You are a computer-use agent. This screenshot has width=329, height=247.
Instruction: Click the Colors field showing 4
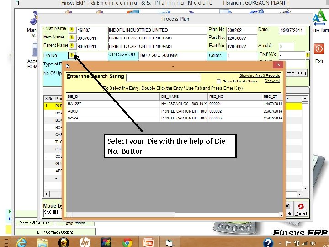click(x=242, y=55)
